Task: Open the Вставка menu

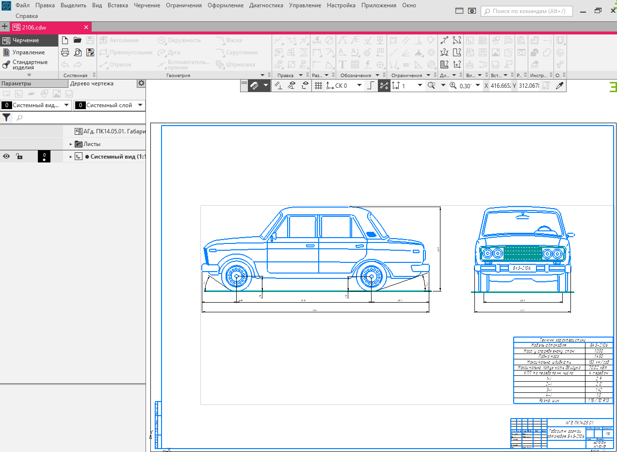Action: (x=118, y=5)
